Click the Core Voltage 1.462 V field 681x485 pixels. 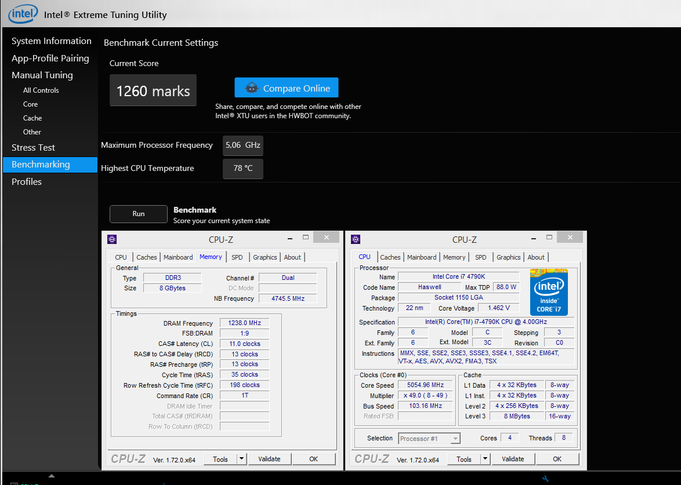[x=498, y=308]
